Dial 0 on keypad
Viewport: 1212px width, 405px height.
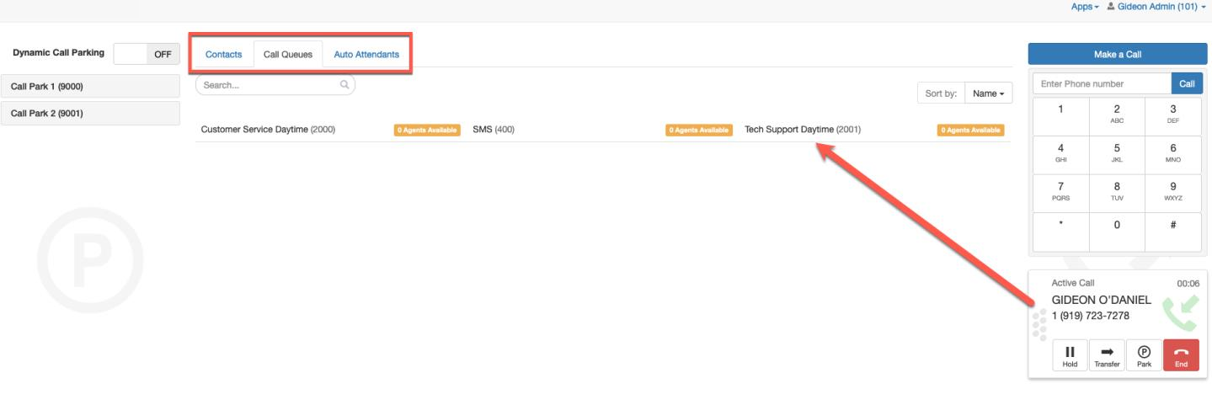coord(1117,232)
